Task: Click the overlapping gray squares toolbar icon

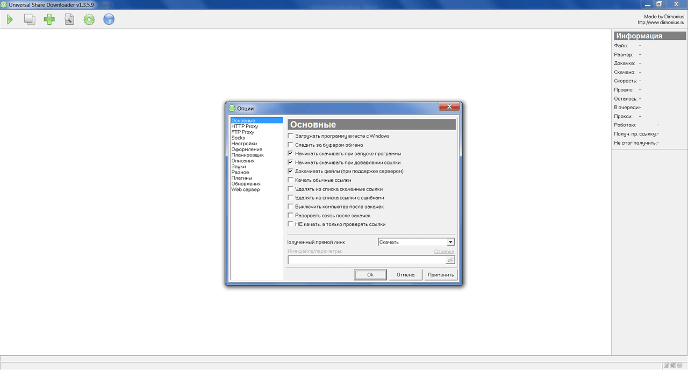Action: pyautogui.click(x=30, y=20)
